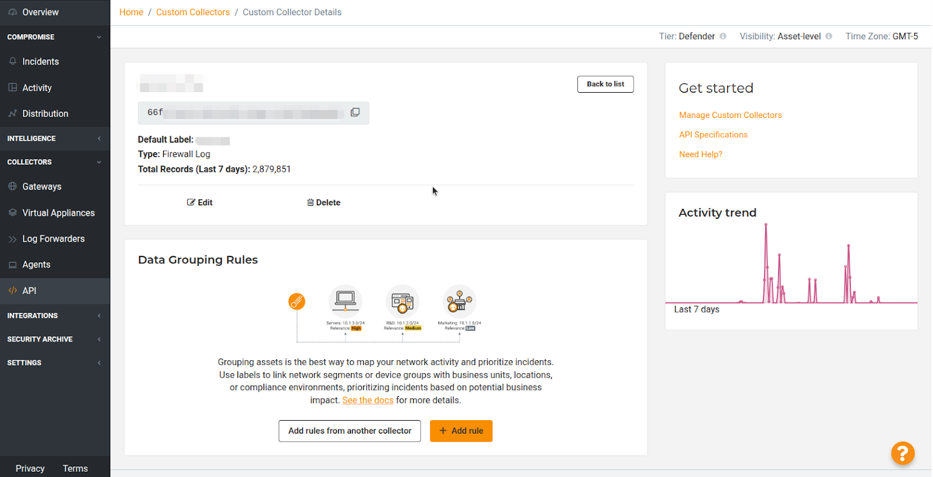Click the Distribution chart icon
This screenshot has height=477, width=933.
pyautogui.click(x=13, y=114)
